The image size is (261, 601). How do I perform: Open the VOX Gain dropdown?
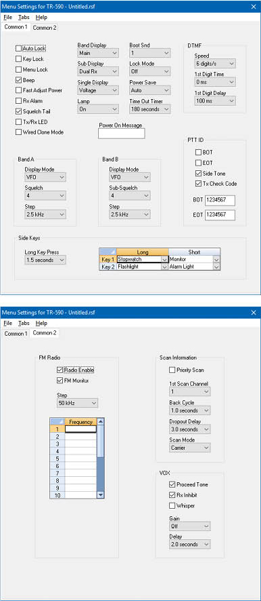(x=190, y=526)
